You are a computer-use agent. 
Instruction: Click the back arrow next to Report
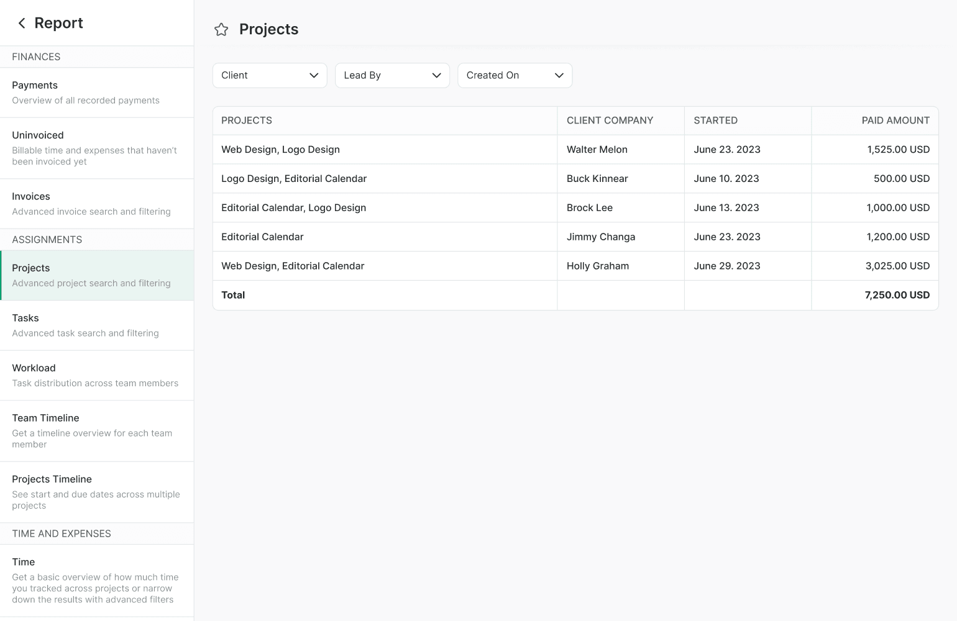click(x=22, y=23)
